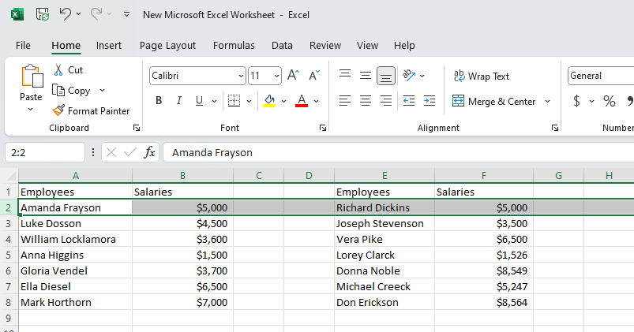Open the font name Calibri dropdown
This screenshot has height=332, width=634.
241,76
